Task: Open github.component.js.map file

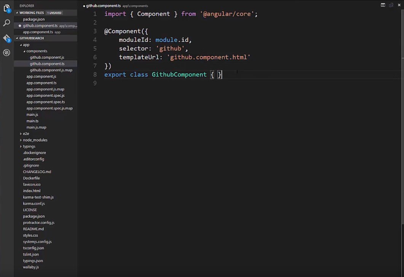Action: (x=51, y=70)
